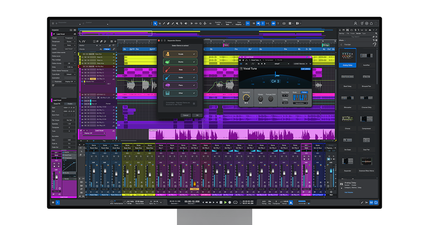Image resolution: width=429 pixels, height=225 pixels.
Task: Click the Bass stem red guitar icon
Action: [x=168, y=70]
